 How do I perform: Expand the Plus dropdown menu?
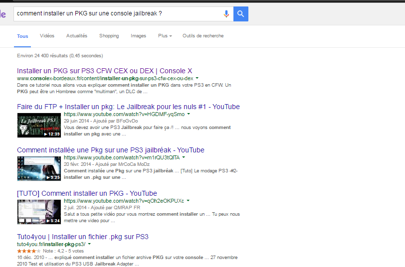(x=165, y=35)
